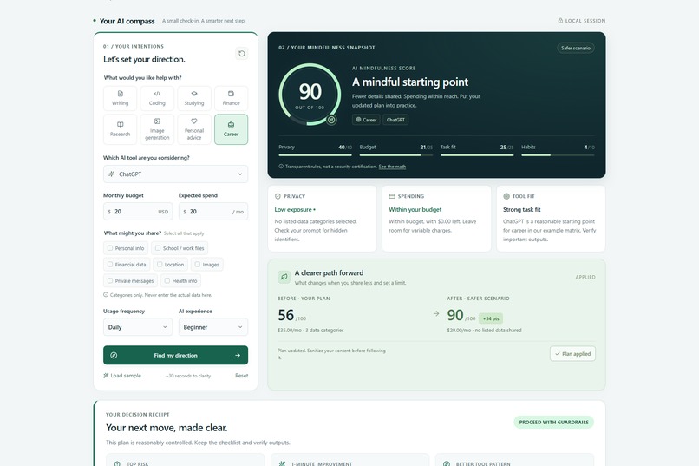
Task: Click the 90 out of 100 score ring
Action: 310,95
